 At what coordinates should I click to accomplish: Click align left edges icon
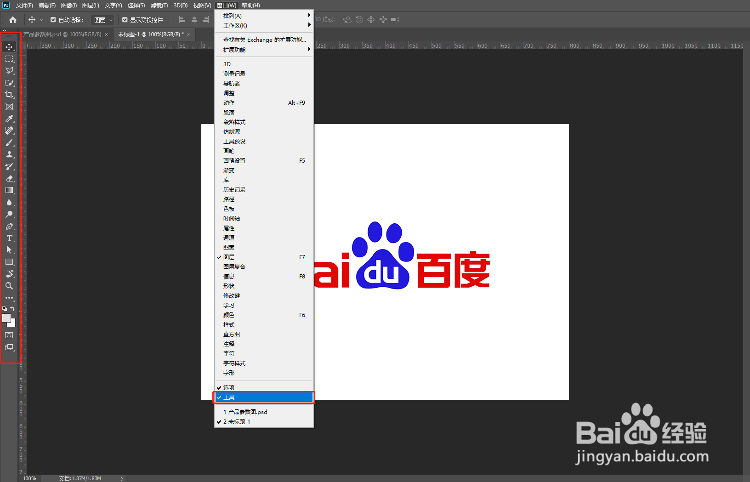coord(182,20)
